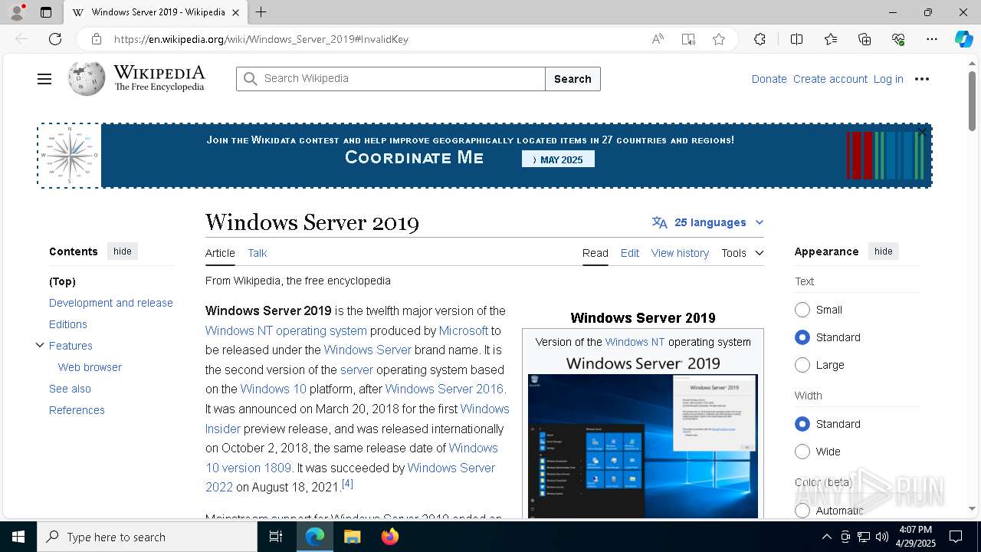Select Standard text size
Viewport: 981px width, 552px height.
[802, 337]
